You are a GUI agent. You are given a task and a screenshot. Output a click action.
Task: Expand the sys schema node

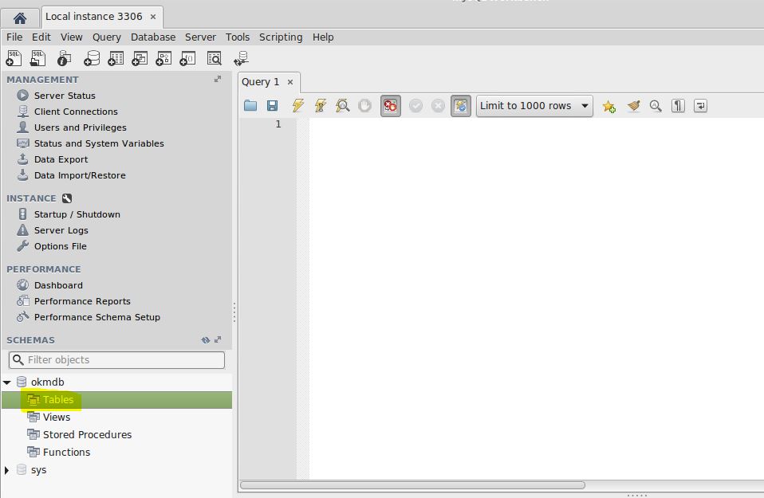[x=7, y=470]
